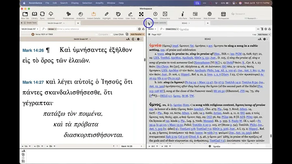This screenshot has width=292, height=164.
Task: Open the Verses search type dropdown
Action: point(52,29)
